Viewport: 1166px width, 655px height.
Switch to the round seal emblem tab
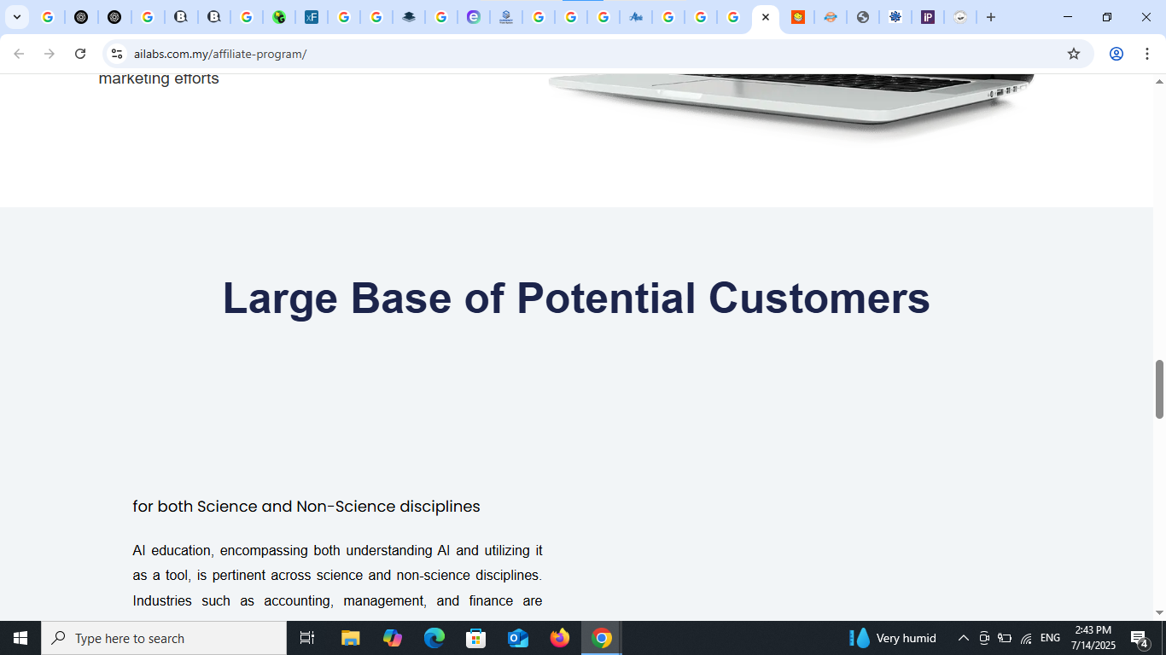[x=960, y=17]
